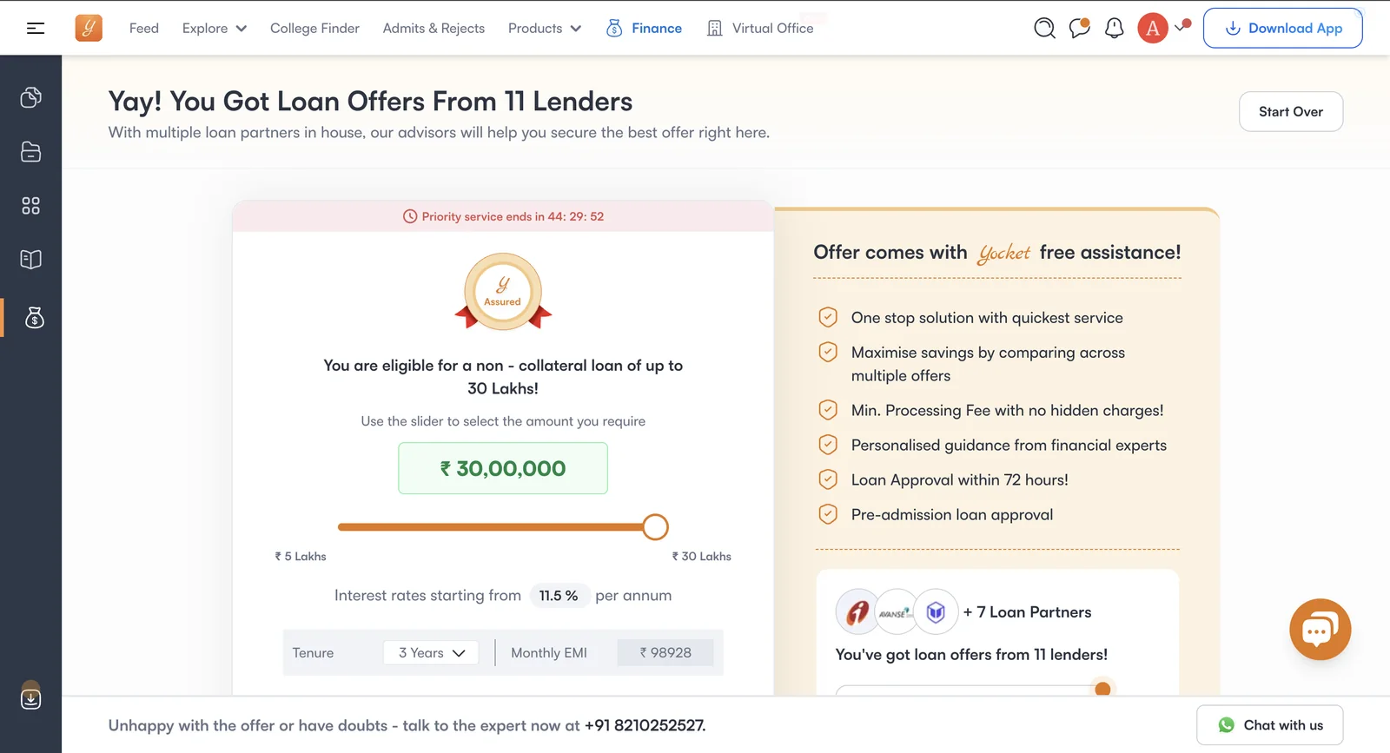Click the ICICI lender logo
1390x753 pixels.
(x=857, y=612)
